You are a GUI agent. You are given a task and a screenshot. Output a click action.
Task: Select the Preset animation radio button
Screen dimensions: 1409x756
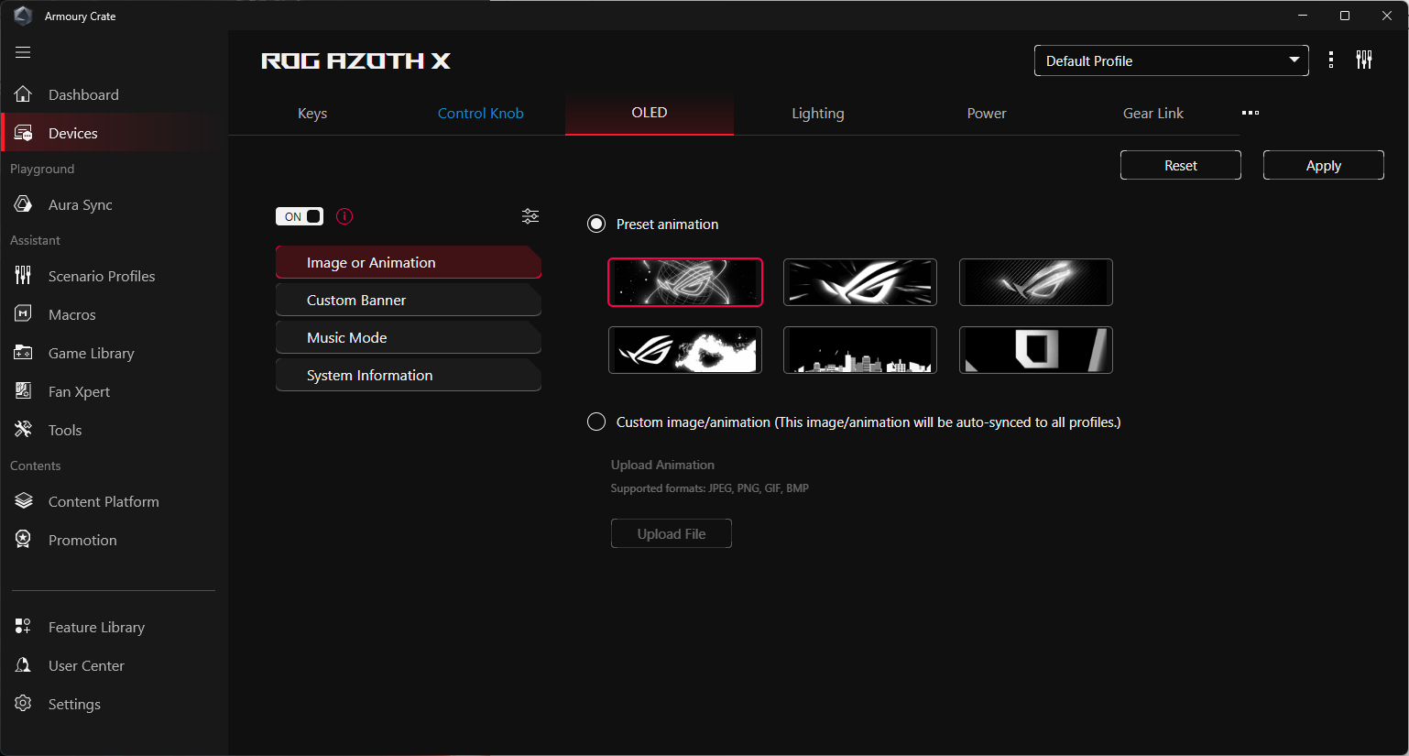(596, 225)
